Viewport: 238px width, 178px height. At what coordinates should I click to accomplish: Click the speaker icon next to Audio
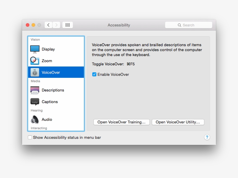pyautogui.click(x=35, y=119)
